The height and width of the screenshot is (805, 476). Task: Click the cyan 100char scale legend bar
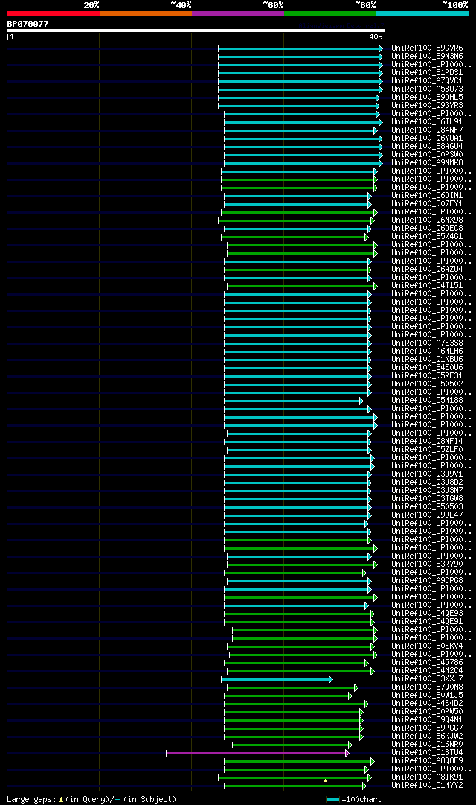332,799
